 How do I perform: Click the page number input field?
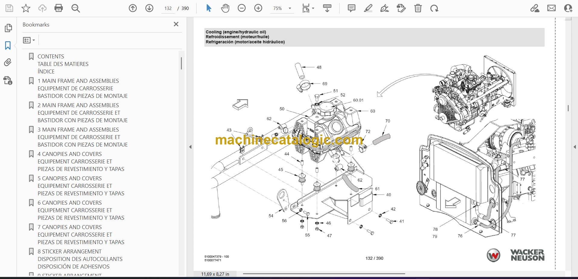coord(168,8)
